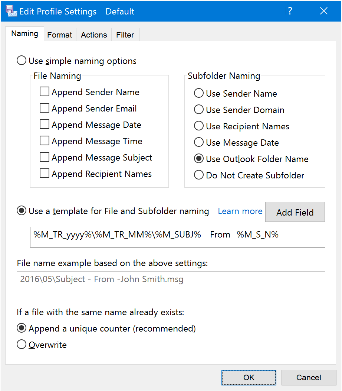Viewport: 342px width, 391px height.
Task: Click the app icon in the title bar
Action: coord(11,11)
